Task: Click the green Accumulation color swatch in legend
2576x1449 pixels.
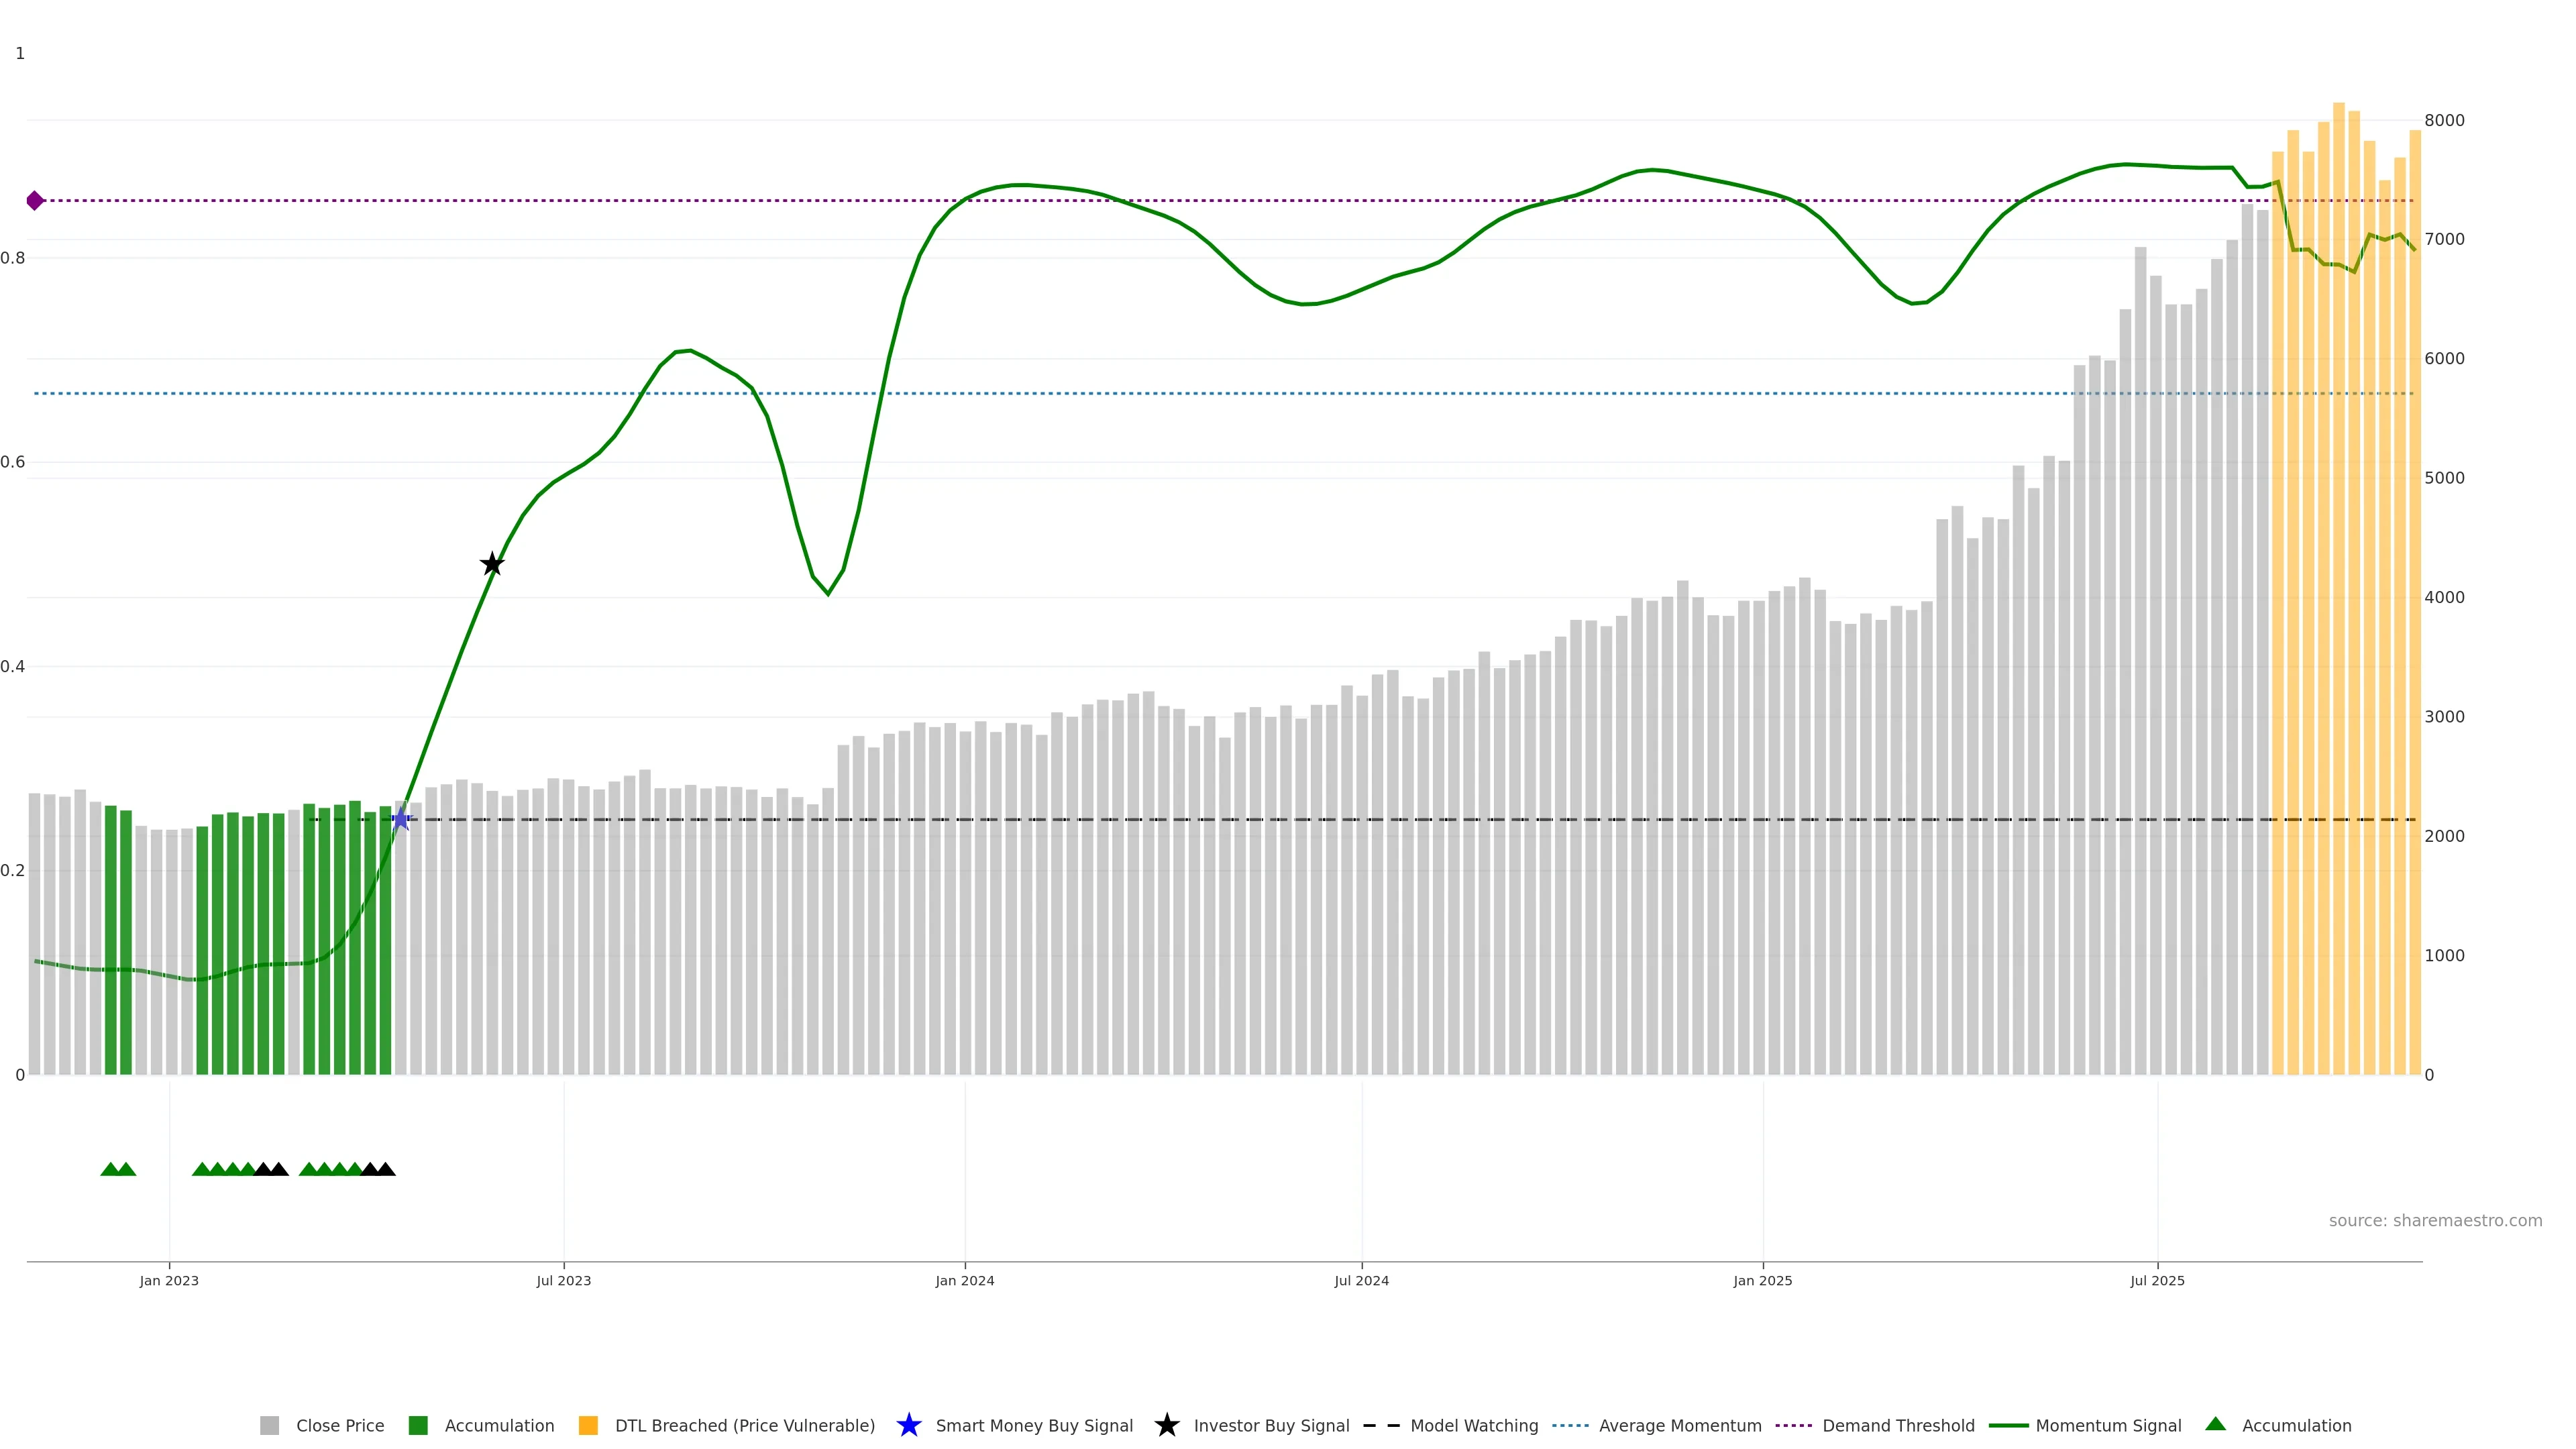Action: pos(418,1426)
